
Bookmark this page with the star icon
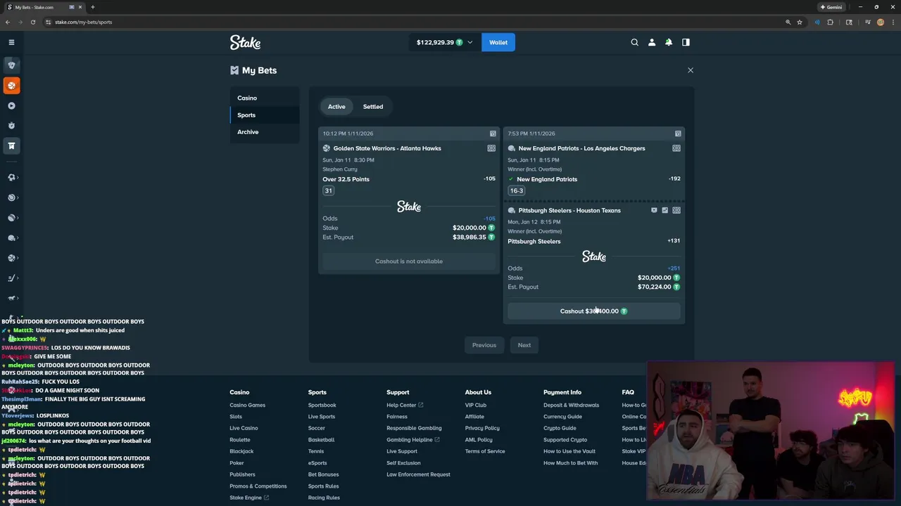point(800,22)
